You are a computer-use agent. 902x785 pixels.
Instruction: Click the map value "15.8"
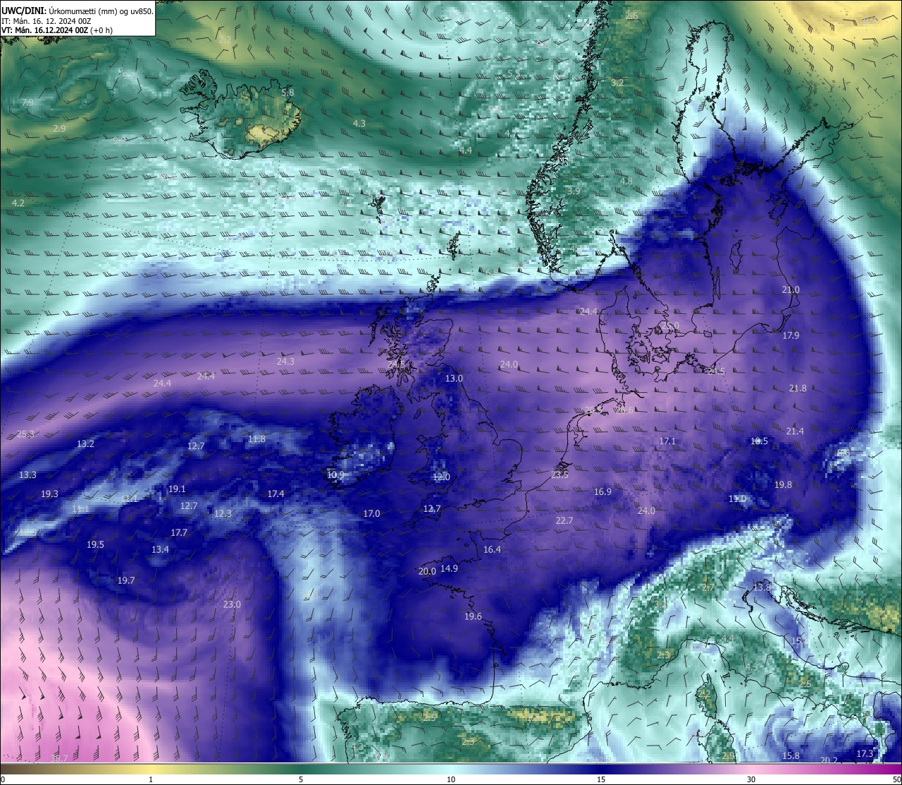pos(791,756)
